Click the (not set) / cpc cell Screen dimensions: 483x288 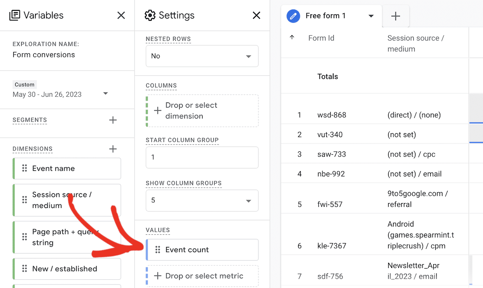pos(411,154)
